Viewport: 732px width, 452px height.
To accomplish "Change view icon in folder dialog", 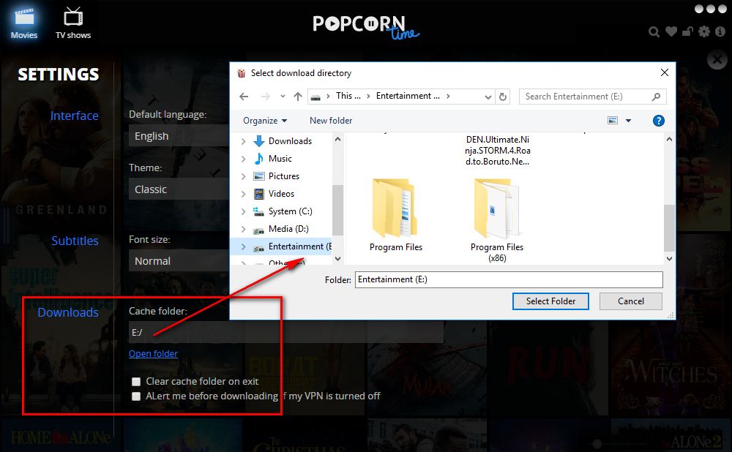I will (x=613, y=121).
